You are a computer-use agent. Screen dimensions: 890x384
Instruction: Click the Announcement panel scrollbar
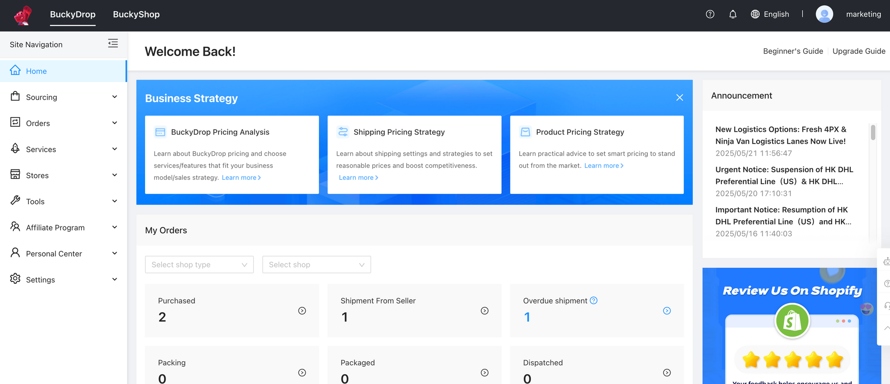click(873, 132)
